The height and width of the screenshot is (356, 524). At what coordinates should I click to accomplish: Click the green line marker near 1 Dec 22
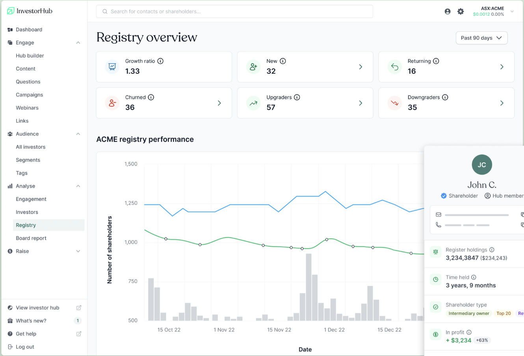[327, 239]
